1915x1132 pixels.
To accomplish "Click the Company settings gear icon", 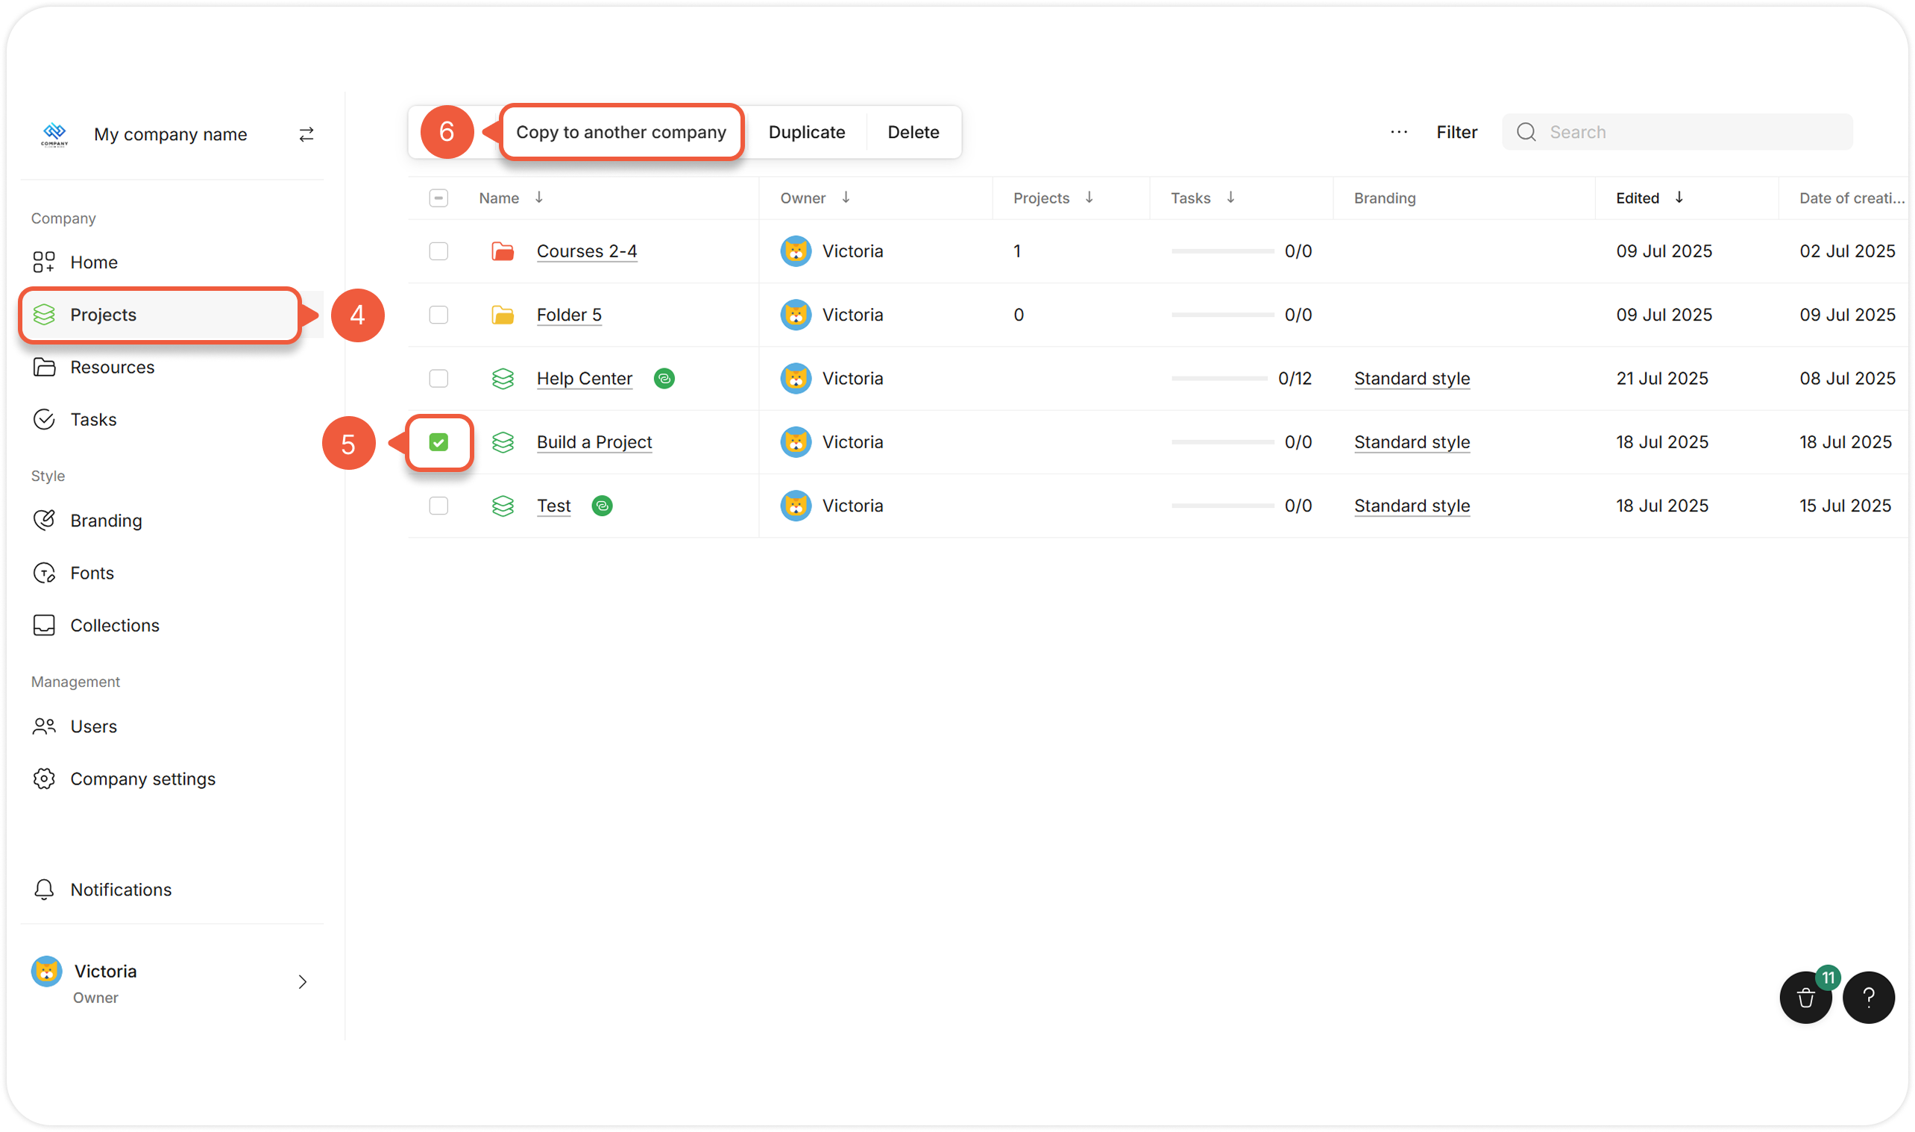I will point(44,779).
